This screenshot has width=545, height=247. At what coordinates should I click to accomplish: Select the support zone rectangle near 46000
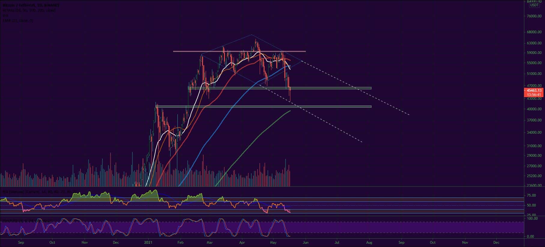coord(280,88)
